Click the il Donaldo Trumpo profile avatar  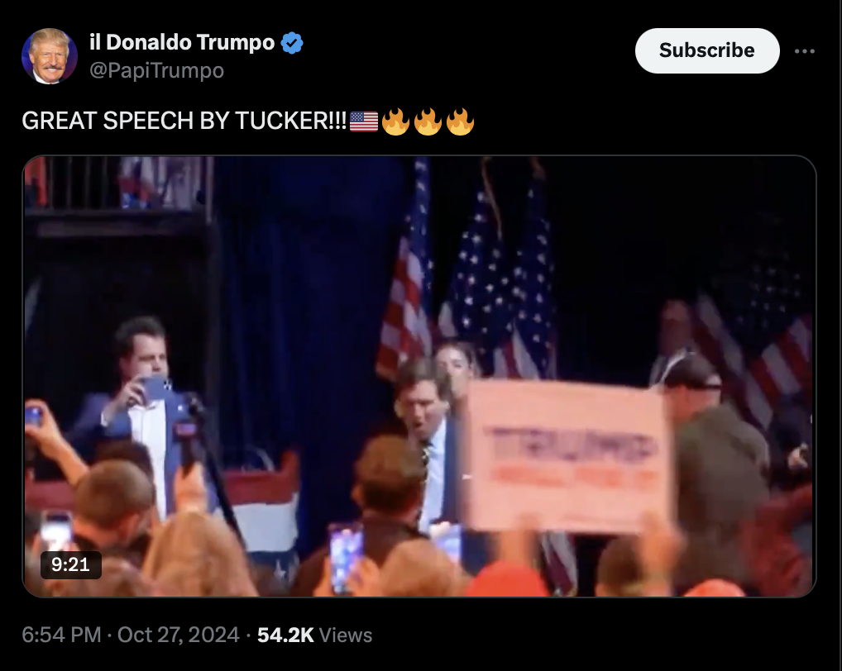coord(50,56)
